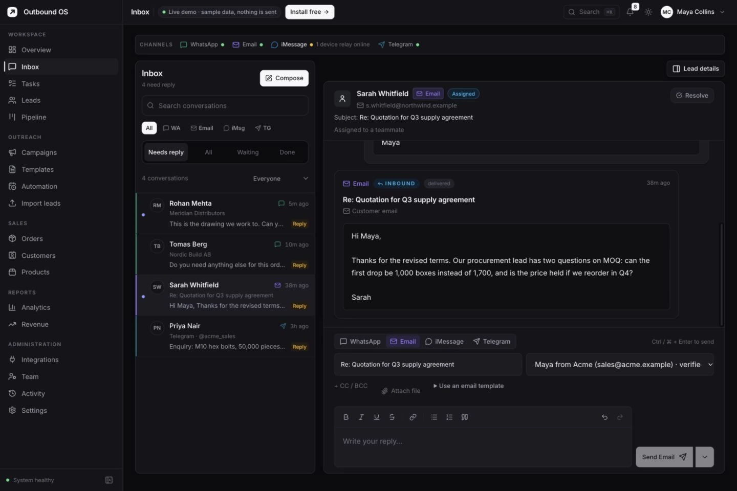Open Templates section

point(61,169)
